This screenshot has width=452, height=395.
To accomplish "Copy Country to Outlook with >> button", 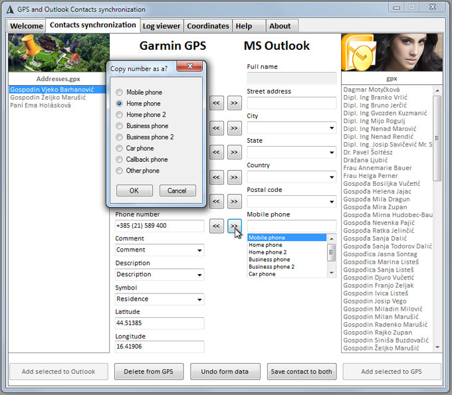I will [235, 177].
